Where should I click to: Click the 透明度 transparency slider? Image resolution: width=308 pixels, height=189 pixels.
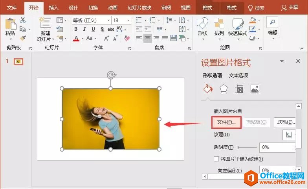(x=247, y=147)
